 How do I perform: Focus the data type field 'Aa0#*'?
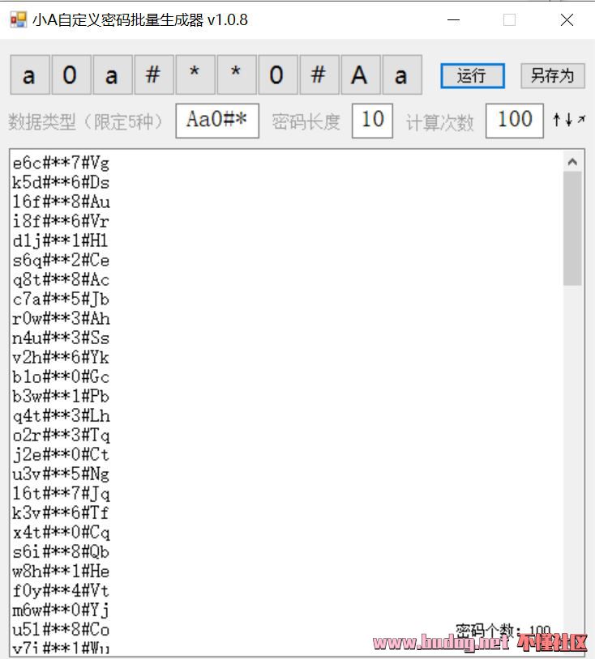tap(217, 120)
